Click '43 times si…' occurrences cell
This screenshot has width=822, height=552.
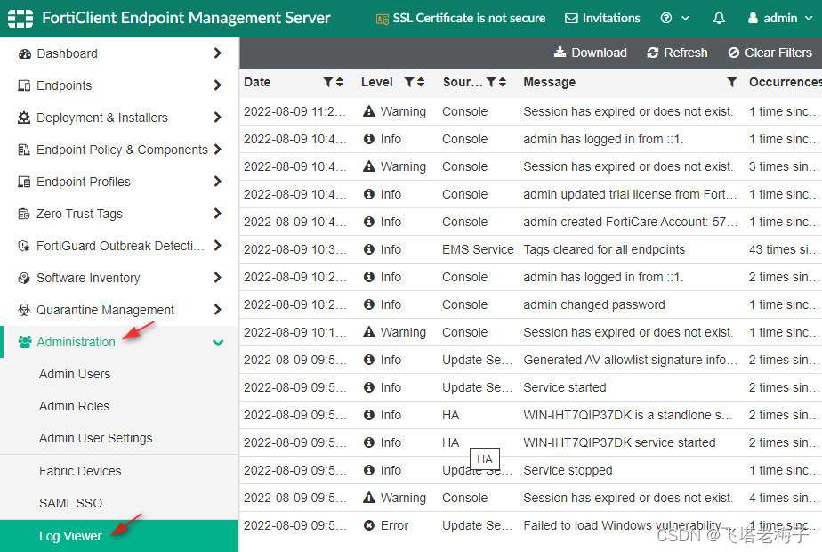(783, 249)
